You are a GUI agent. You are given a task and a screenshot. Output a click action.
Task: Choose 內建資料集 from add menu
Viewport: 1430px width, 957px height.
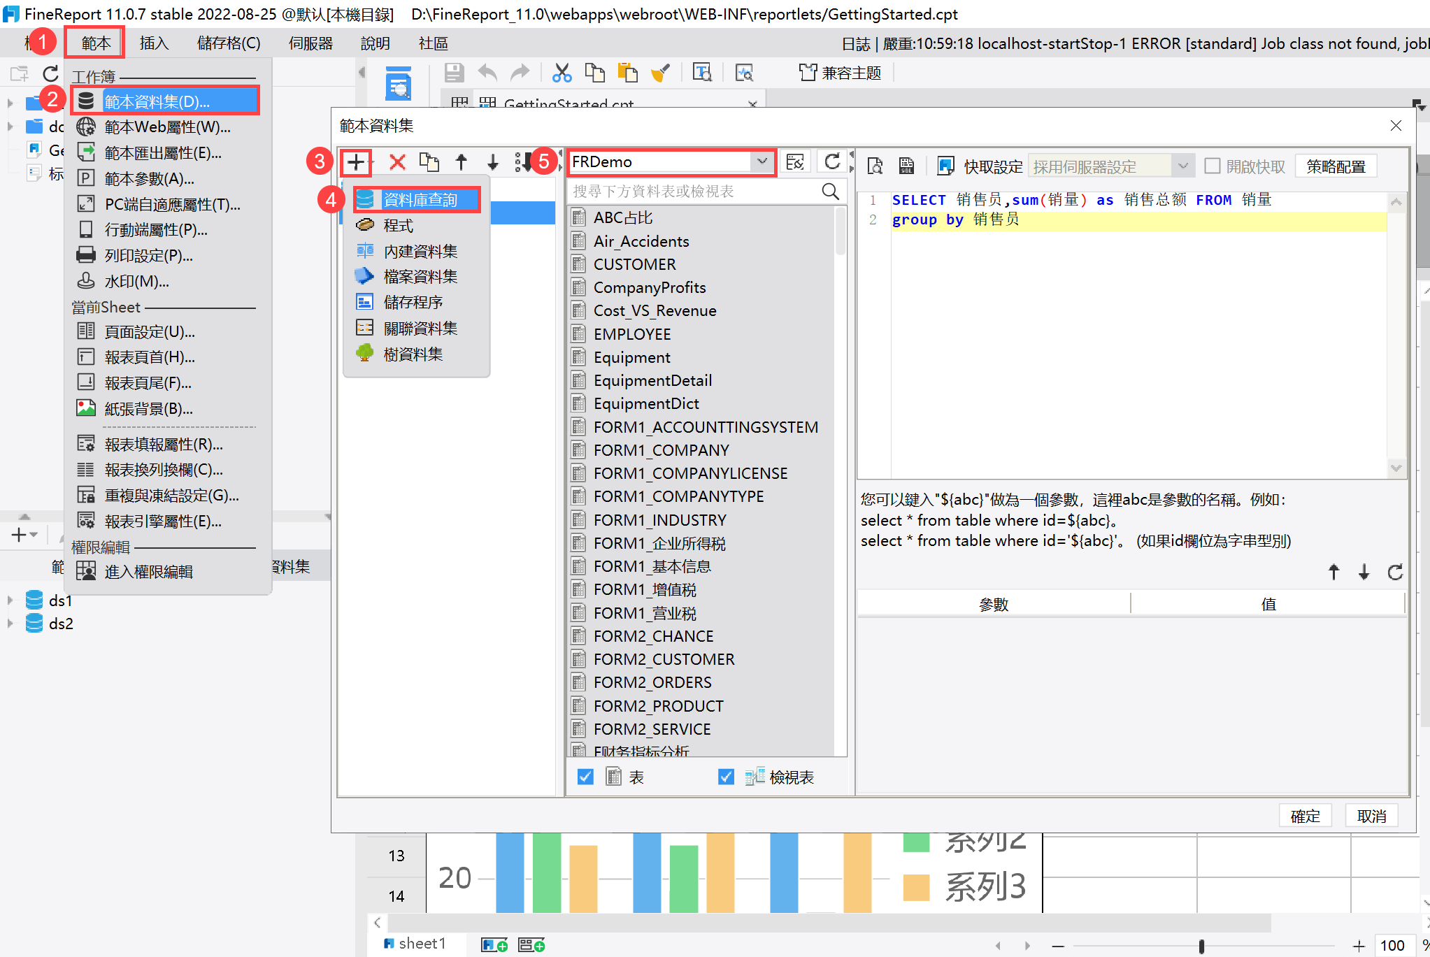[x=420, y=251]
